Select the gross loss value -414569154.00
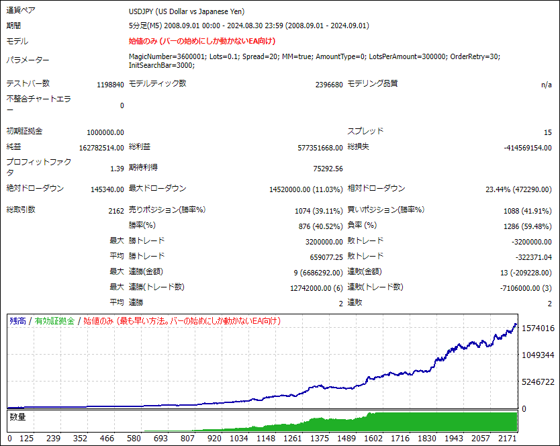560x446 pixels. pos(528,148)
